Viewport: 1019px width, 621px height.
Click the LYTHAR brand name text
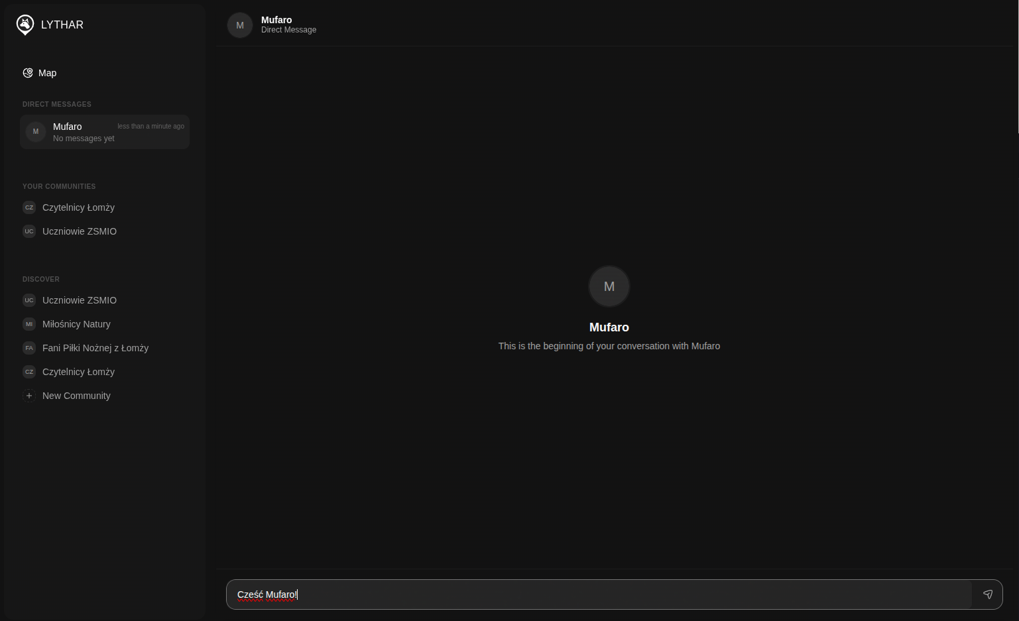pos(62,25)
